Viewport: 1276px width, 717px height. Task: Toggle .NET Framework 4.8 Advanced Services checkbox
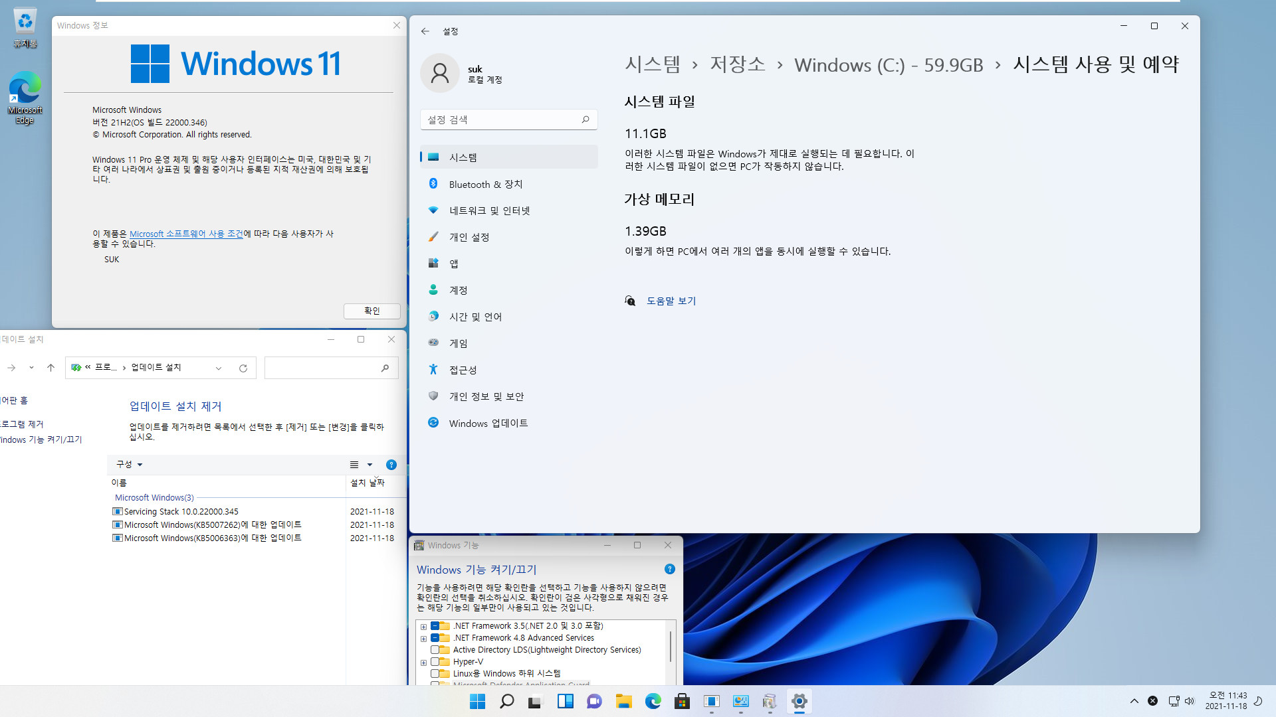pos(435,638)
